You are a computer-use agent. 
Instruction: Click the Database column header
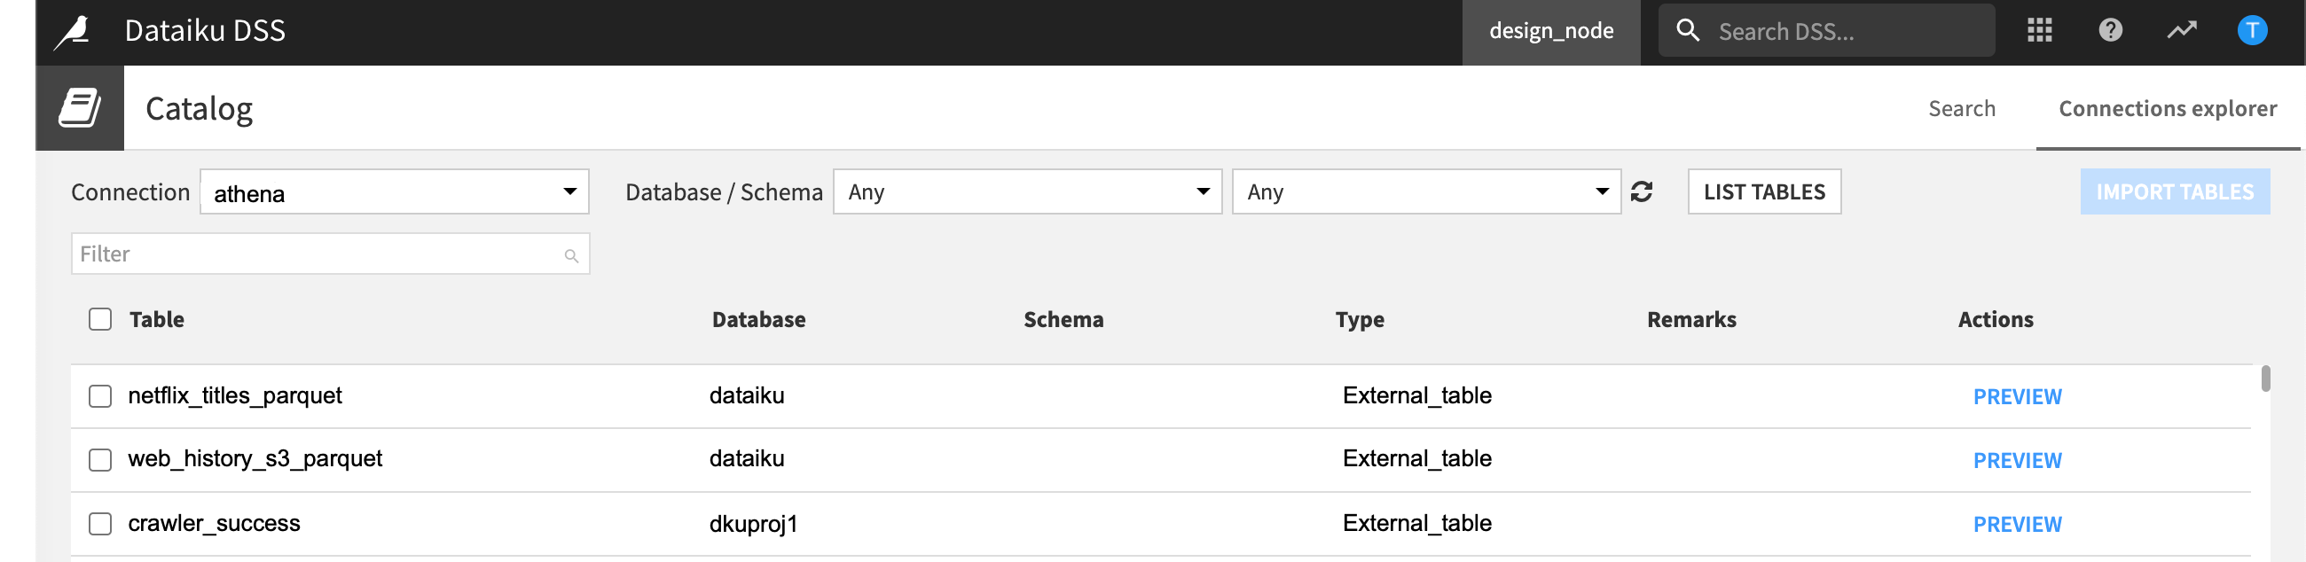[x=758, y=319]
